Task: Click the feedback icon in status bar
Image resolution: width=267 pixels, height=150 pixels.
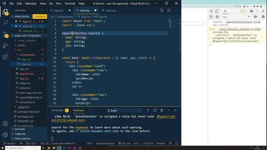Action: coord(170,143)
